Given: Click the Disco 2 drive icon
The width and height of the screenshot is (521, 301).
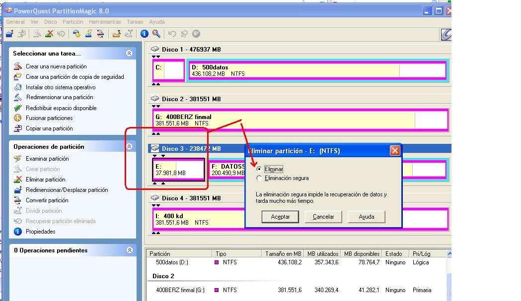Looking at the screenshot, I should click(155, 99).
